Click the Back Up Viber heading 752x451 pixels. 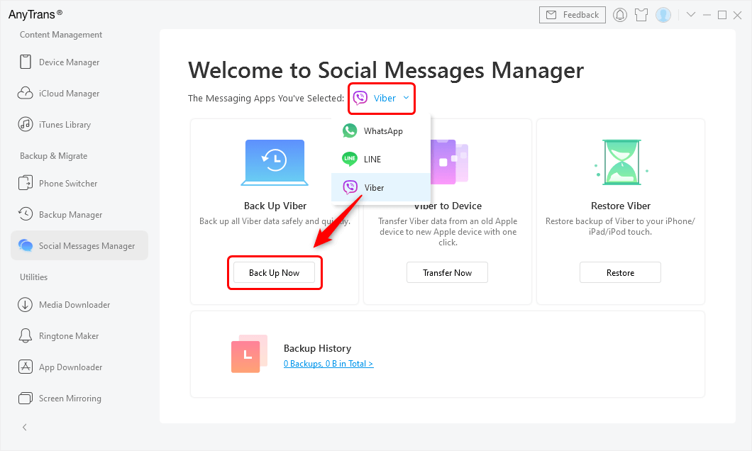[275, 206]
